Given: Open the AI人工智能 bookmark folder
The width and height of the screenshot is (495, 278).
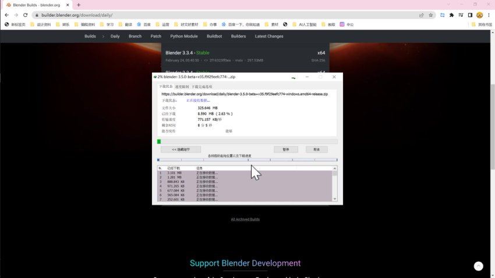Looking at the screenshot, I should (x=305, y=24).
